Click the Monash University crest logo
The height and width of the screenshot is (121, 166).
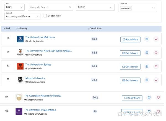(20, 80)
